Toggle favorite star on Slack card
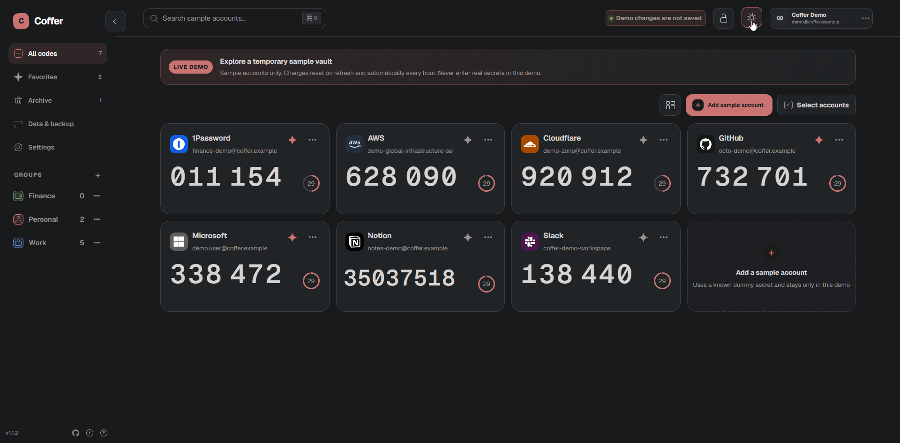The height and width of the screenshot is (443, 900). click(644, 237)
